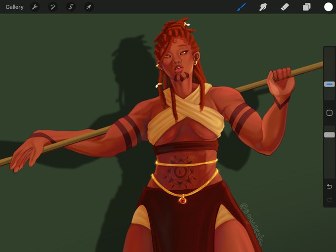Select the Eraser tool

point(285,7)
